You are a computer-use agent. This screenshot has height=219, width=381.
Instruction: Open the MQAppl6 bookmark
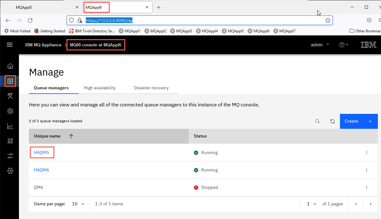[259, 31]
